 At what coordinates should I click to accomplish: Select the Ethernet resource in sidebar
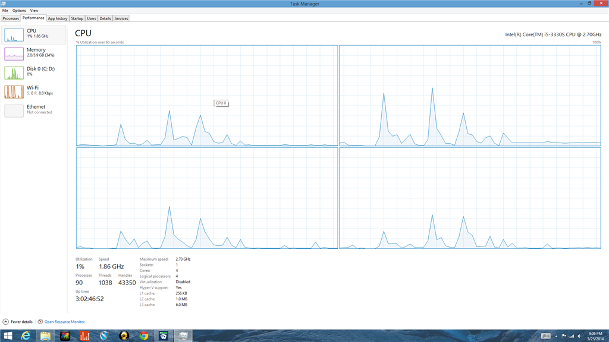pyautogui.click(x=34, y=110)
